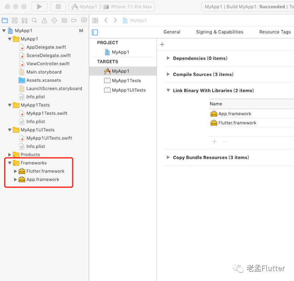Add a new build phase with plus
Image resolution: width=294 pixels, height=281 pixels.
pyautogui.click(x=162, y=45)
